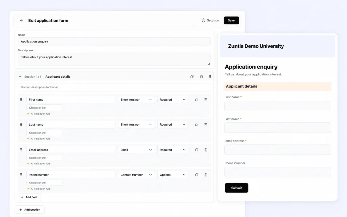Click Character limit box under First name
The width and height of the screenshot is (347, 217).
(44, 107)
